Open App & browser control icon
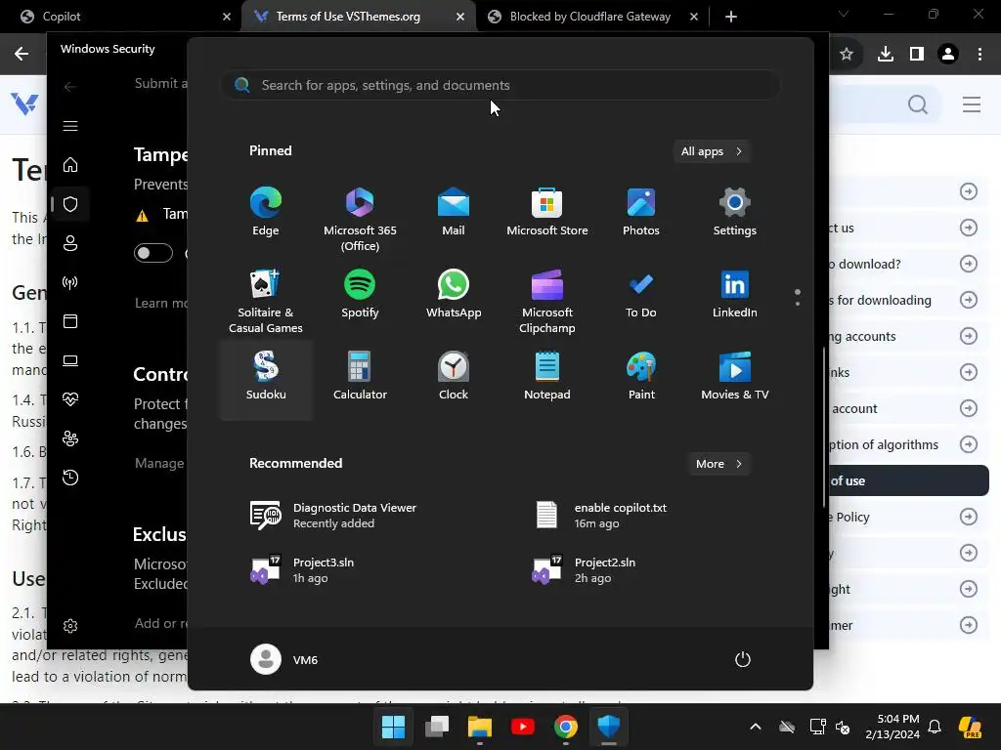Image resolution: width=1001 pixels, height=750 pixels. 70,321
